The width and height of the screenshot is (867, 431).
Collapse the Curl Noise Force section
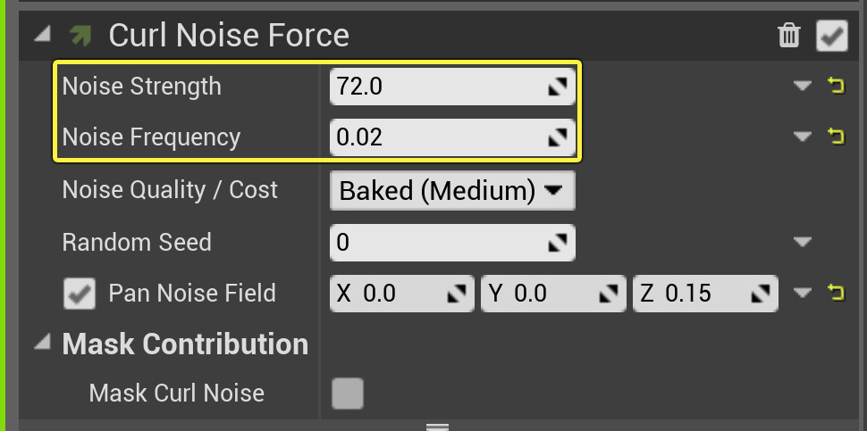coord(42,36)
